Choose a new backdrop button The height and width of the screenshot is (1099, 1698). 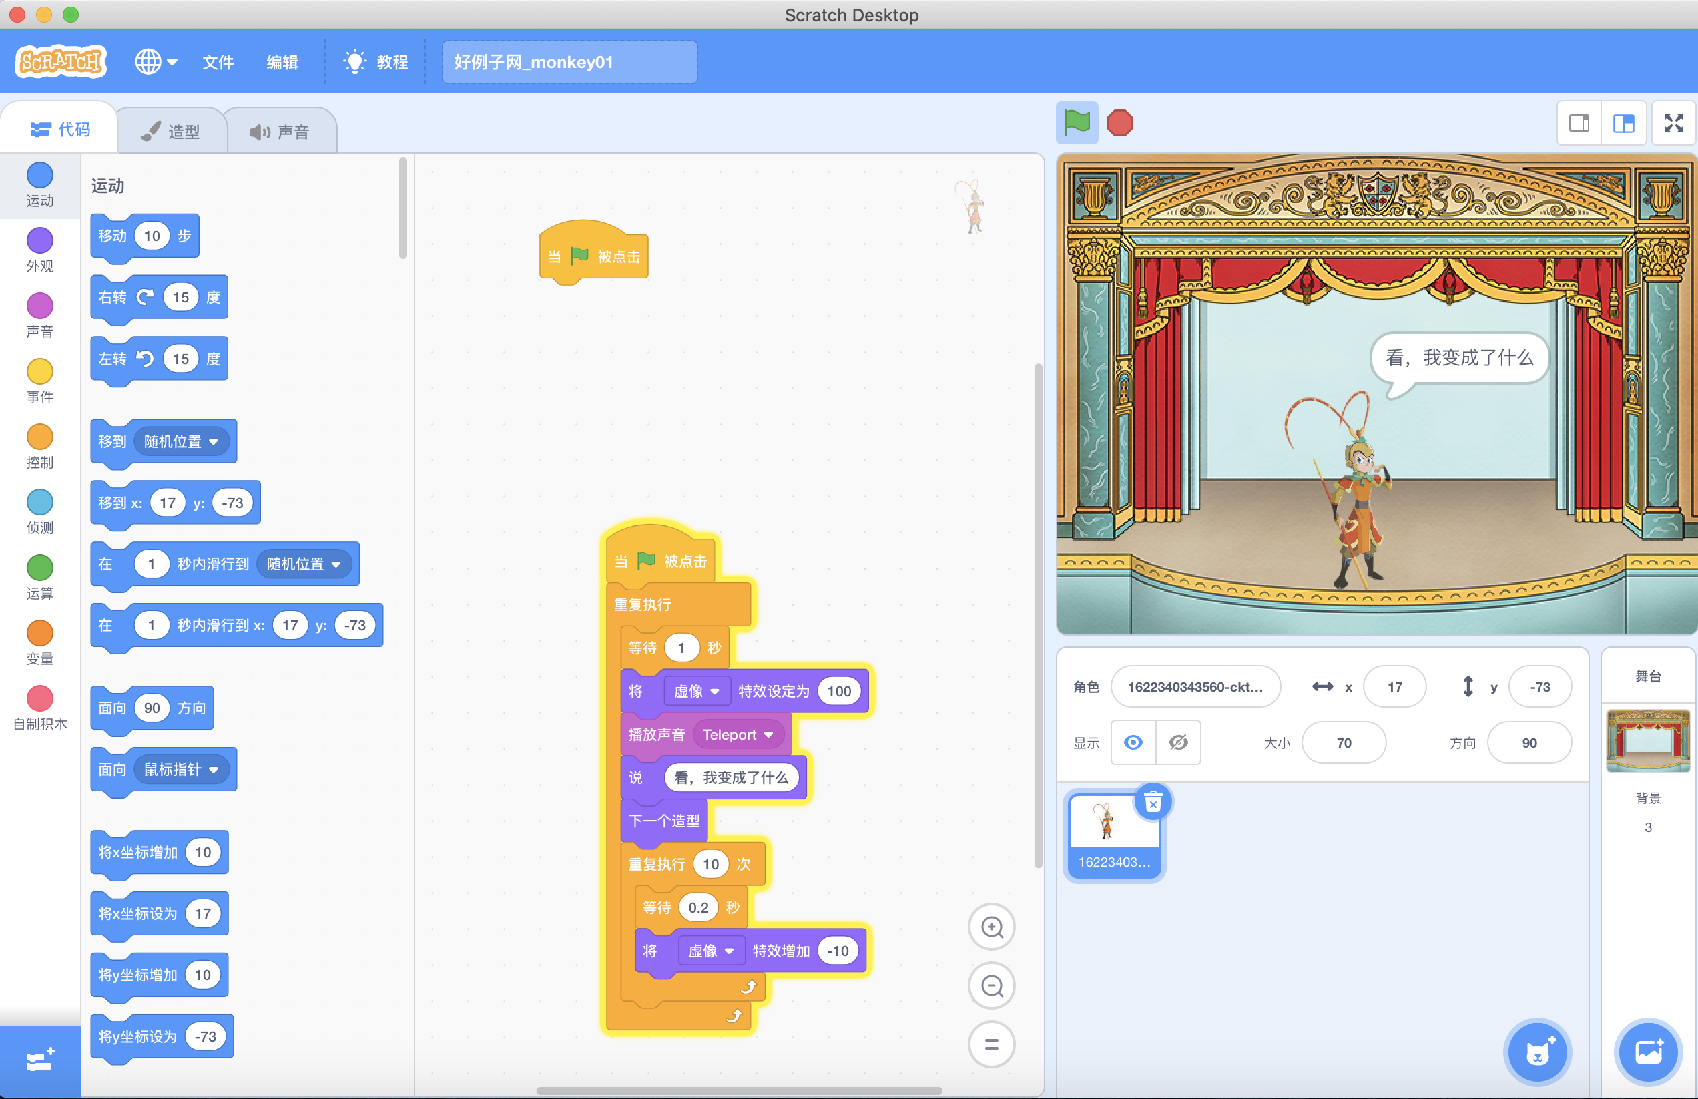pyautogui.click(x=1648, y=1052)
